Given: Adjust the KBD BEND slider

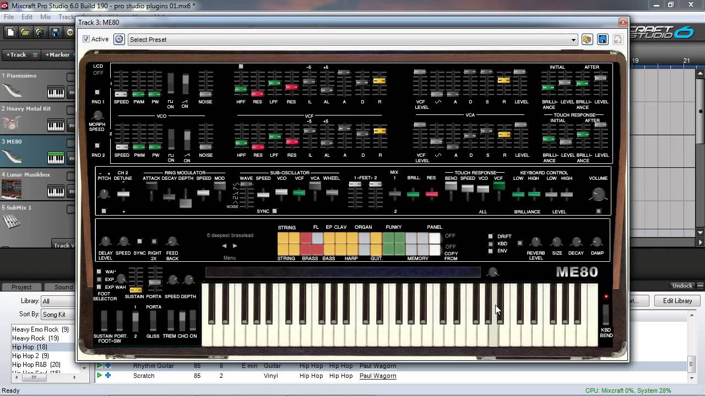Looking at the screenshot, I should coord(605,314).
